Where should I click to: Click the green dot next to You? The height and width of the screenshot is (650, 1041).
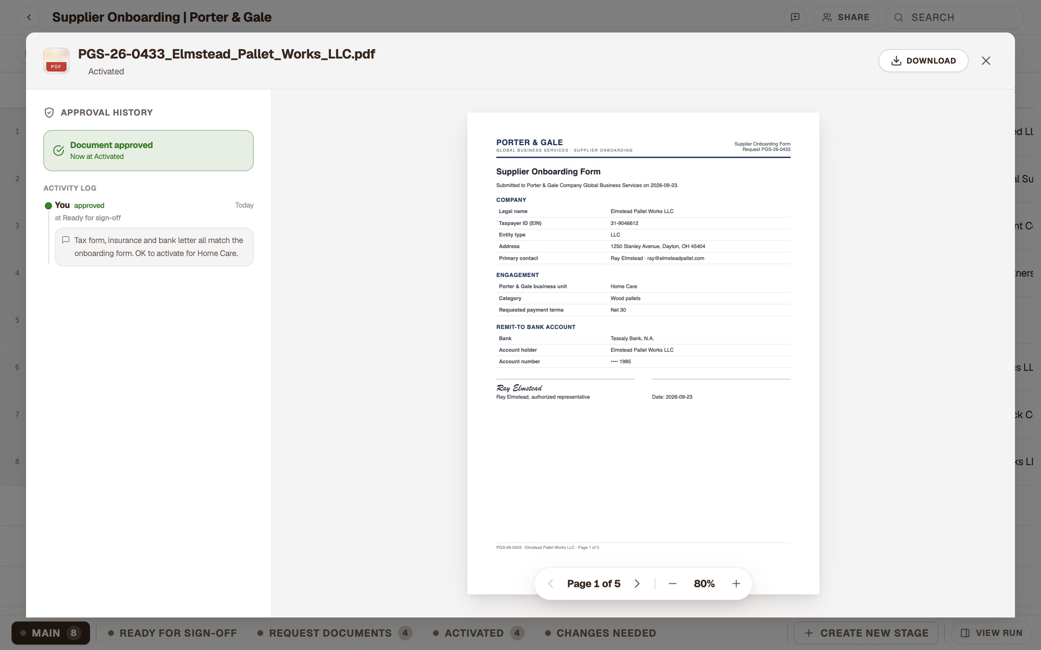(x=48, y=205)
